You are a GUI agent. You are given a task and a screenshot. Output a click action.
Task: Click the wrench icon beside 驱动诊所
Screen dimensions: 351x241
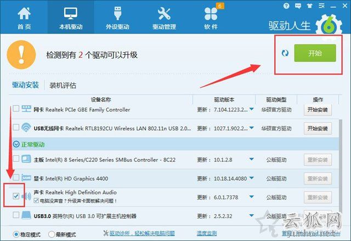click(106, 233)
